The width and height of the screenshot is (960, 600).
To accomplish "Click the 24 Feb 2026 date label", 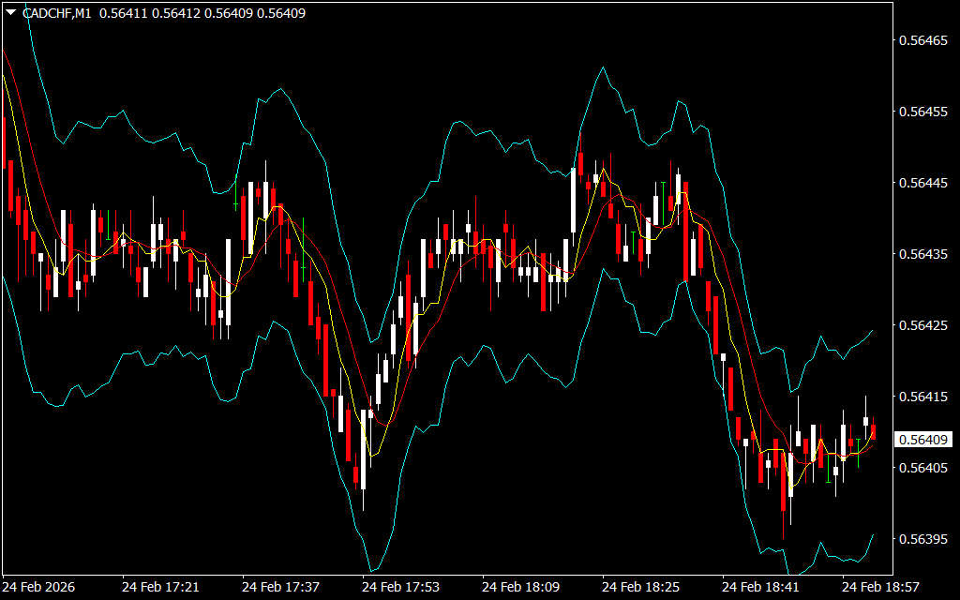I will coord(40,587).
